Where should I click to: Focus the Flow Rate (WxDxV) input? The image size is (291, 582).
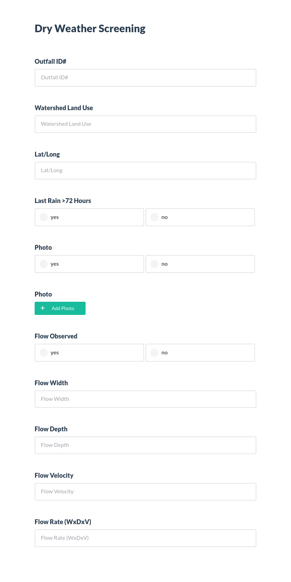[145, 538]
